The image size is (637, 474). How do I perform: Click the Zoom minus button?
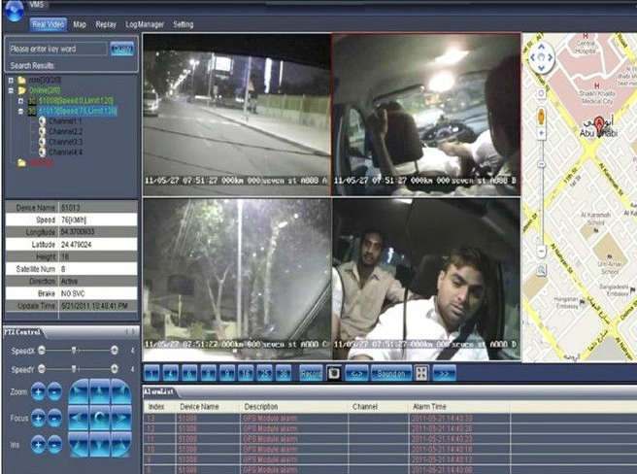pos(54,391)
